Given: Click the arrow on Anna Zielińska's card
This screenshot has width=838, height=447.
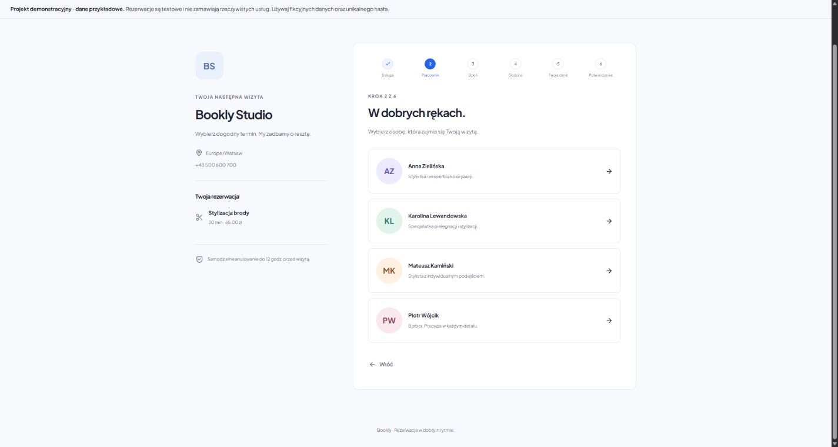Looking at the screenshot, I should pos(609,171).
